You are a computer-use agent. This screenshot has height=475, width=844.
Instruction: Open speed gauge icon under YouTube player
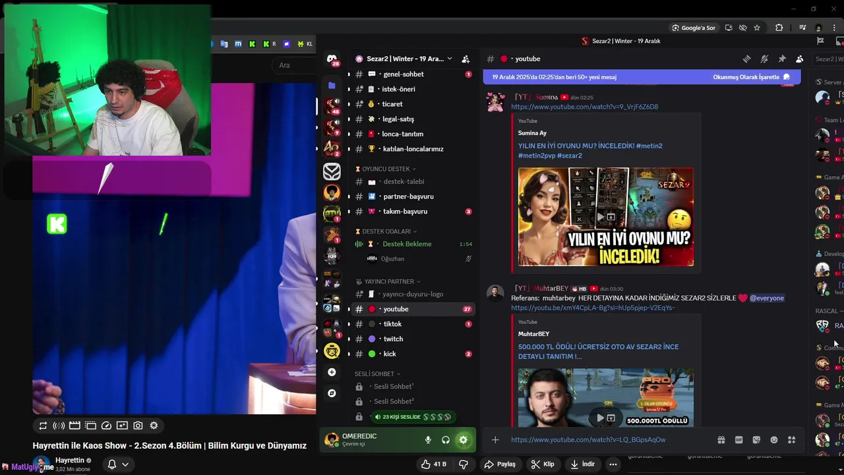pyautogui.click(x=106, y=426)
